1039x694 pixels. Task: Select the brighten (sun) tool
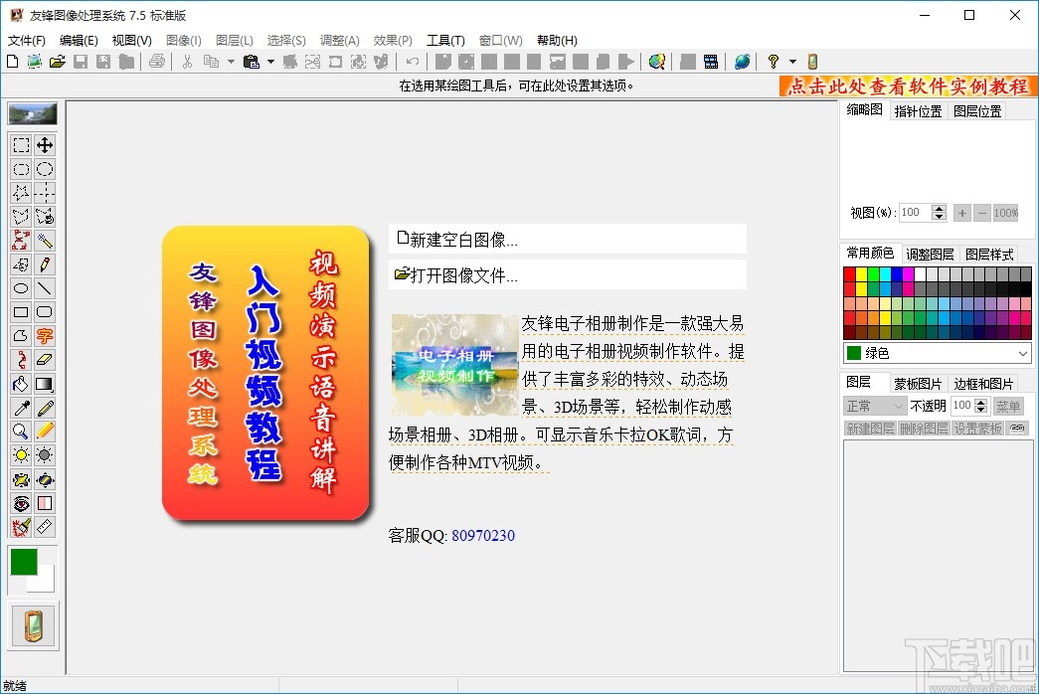click(x=21, y=455)
